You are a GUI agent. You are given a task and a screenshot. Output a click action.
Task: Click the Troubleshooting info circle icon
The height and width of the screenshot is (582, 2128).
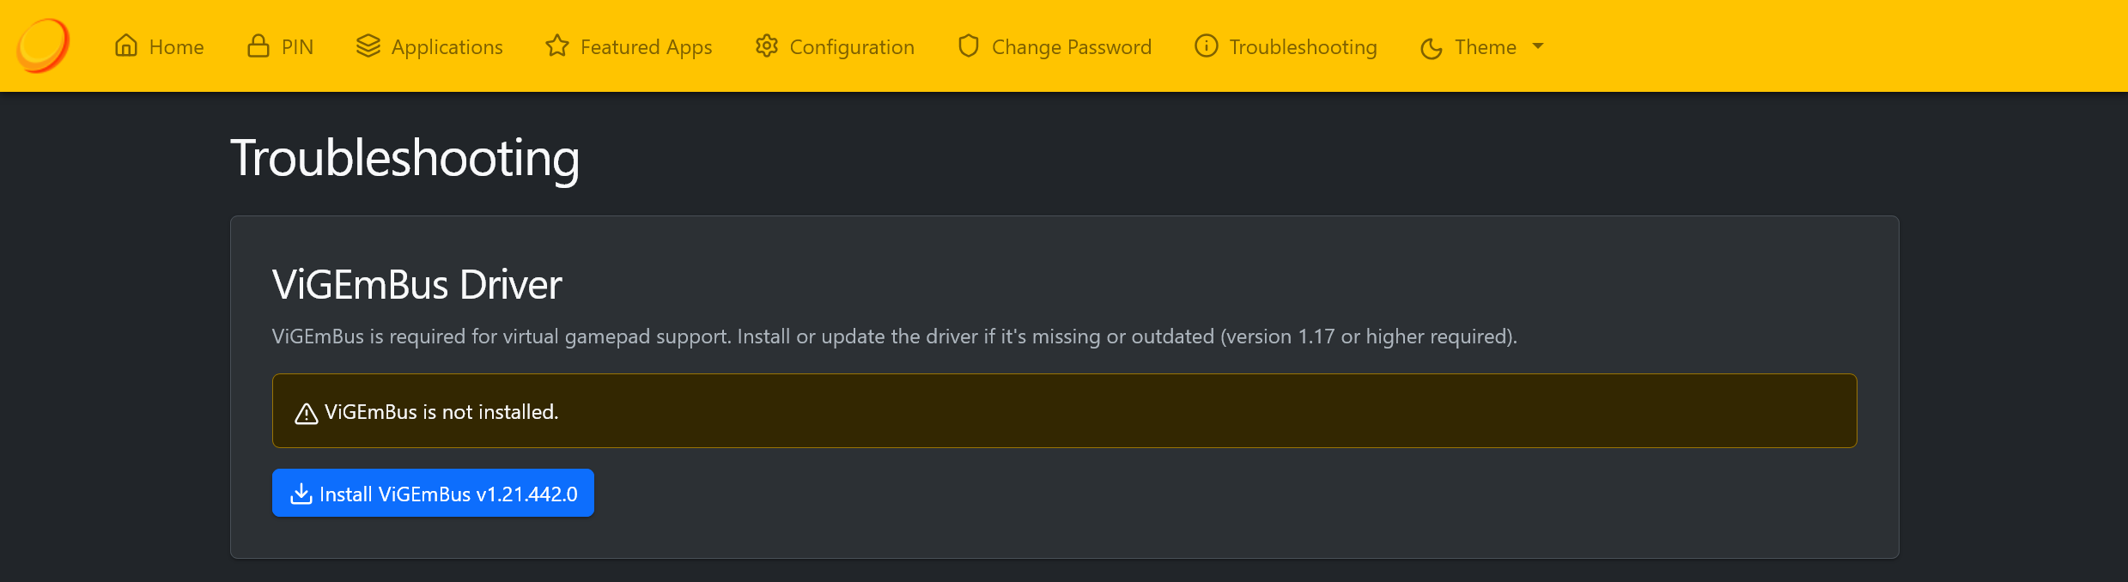click(x=1207, y=45)
